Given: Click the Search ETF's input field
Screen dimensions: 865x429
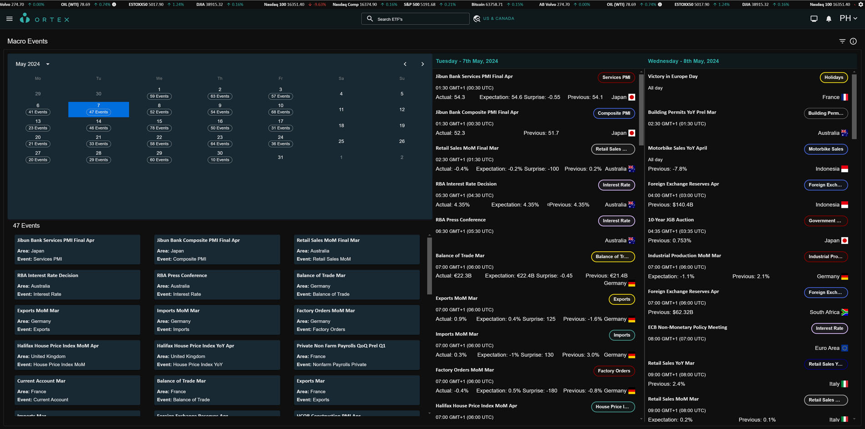Looking at the screenshot, I should point(415,19).
